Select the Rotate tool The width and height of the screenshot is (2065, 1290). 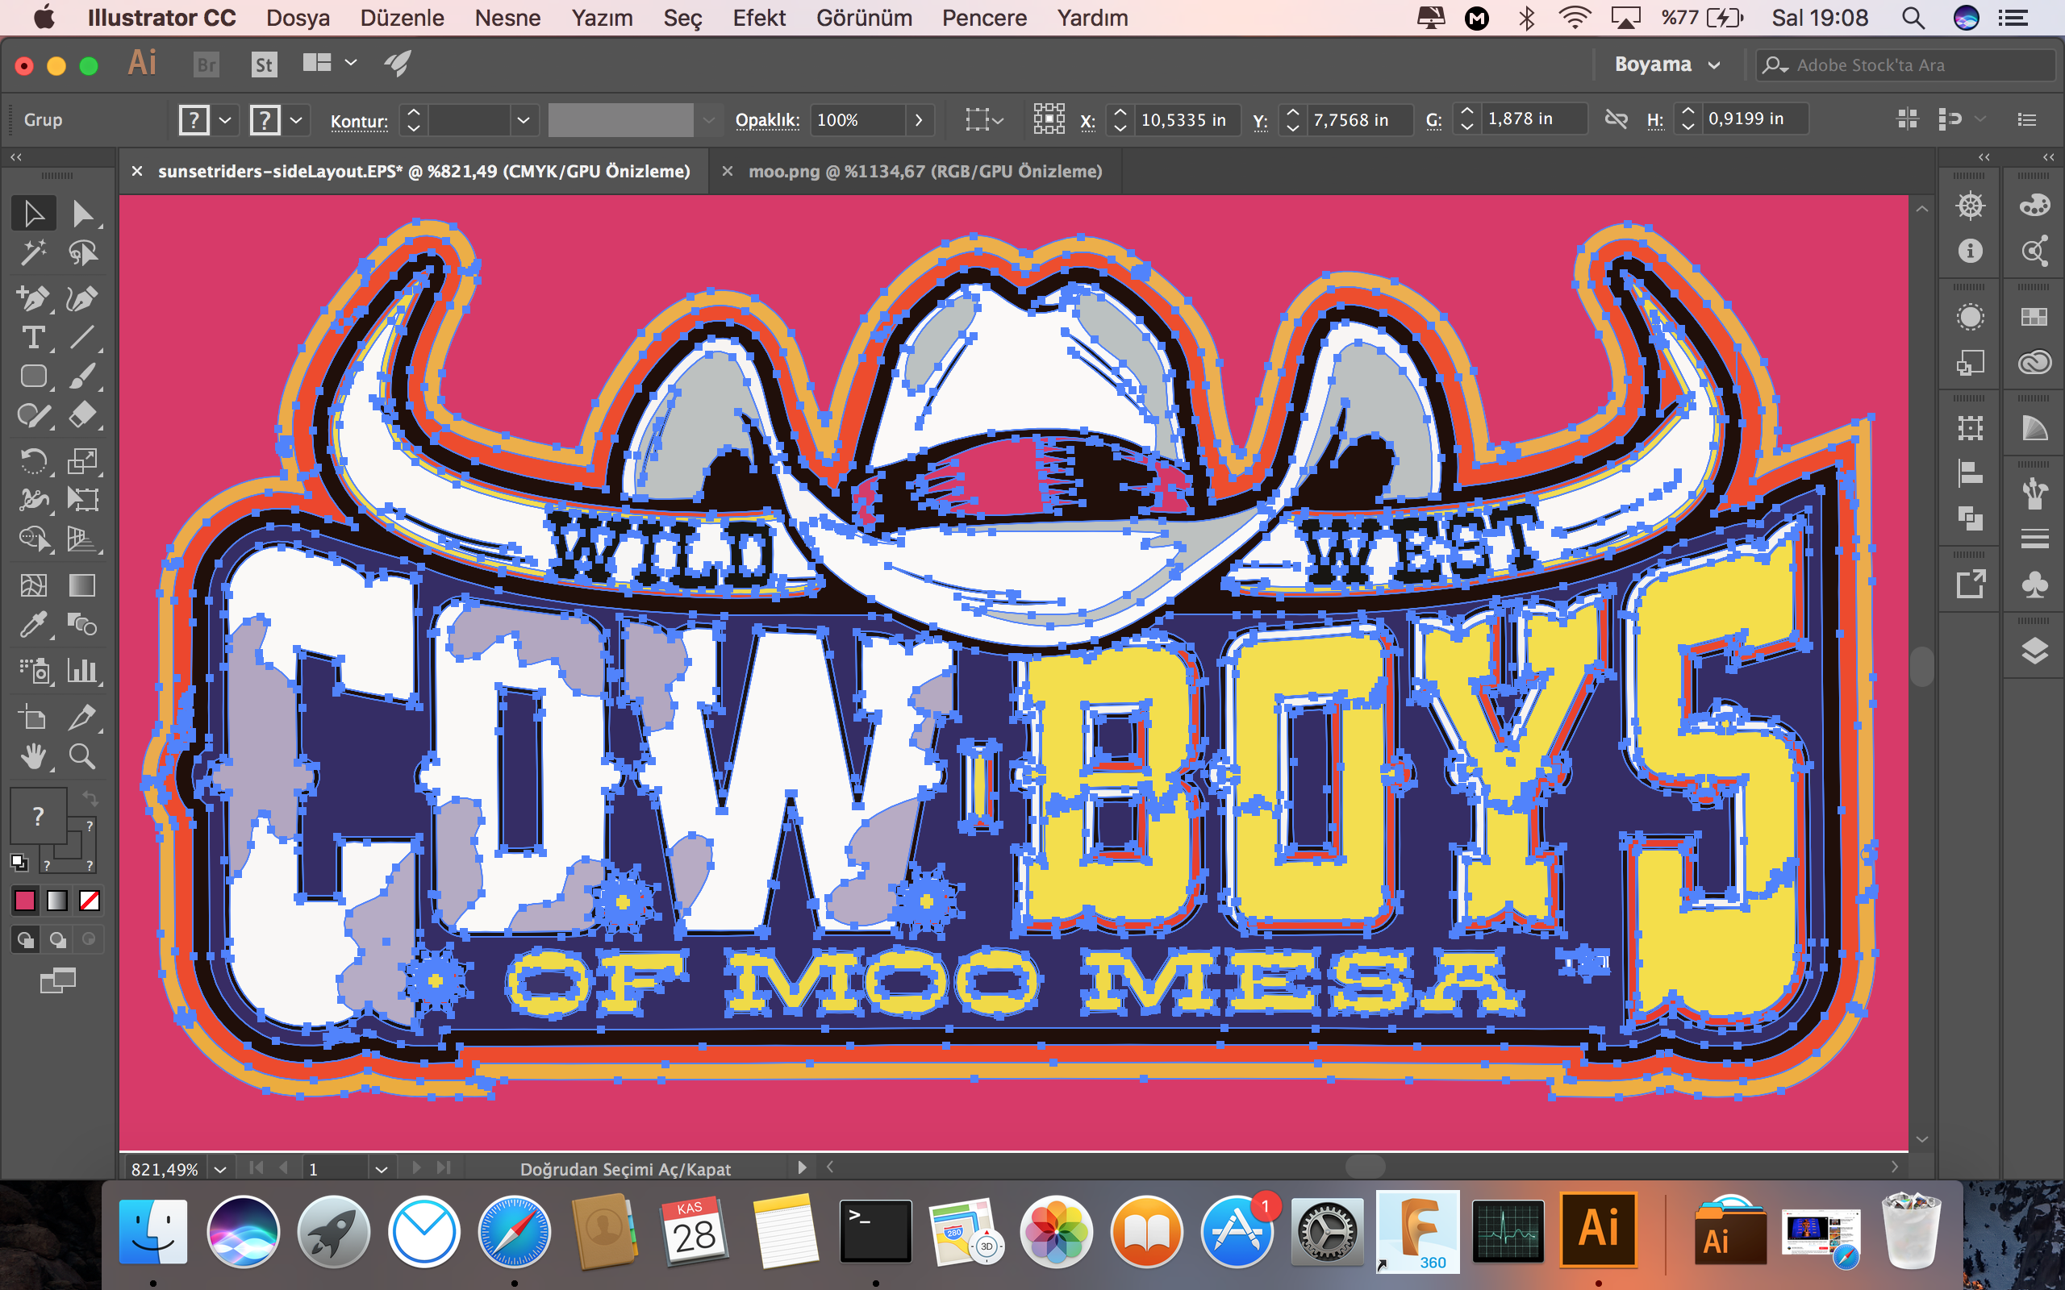point(34,461)
